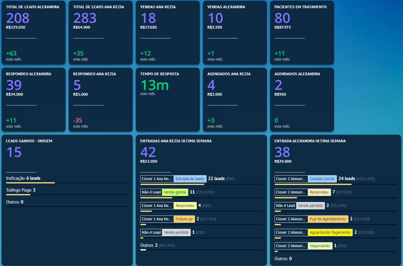
Task: Click the Agendados Alexandra count 2
Action: click(x=279, y=85)
